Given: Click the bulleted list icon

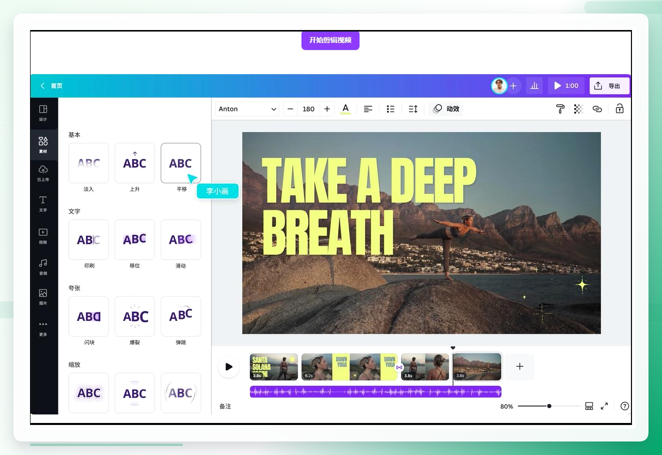Looking at the screenshot, I should [391, 109].
